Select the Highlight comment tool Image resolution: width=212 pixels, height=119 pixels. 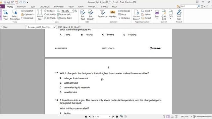[113, 14]
